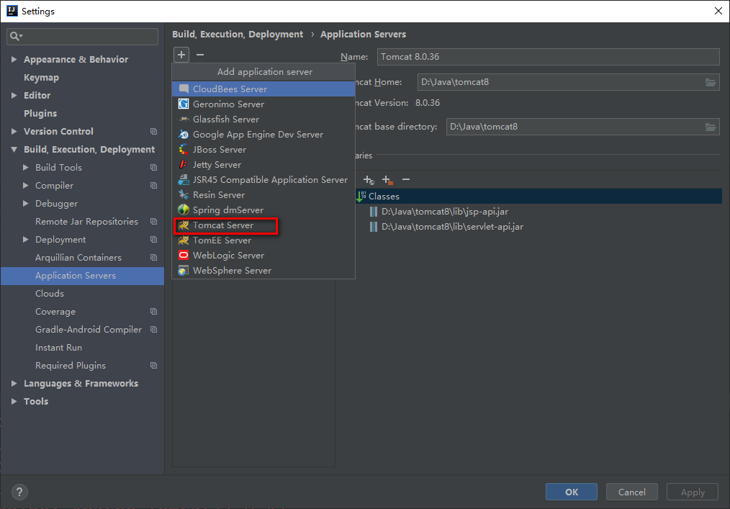Expand Languages & Frameworks section
The width and height of the screenshot is (730, 509).
point(14,383)
